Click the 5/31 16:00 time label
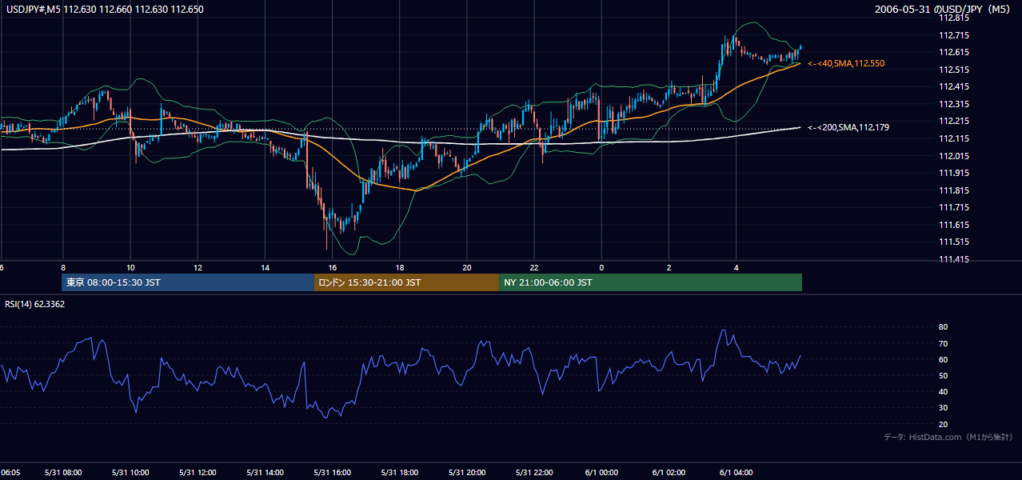This screenshot has width=1022, height=480. click(x=333, y=473)
